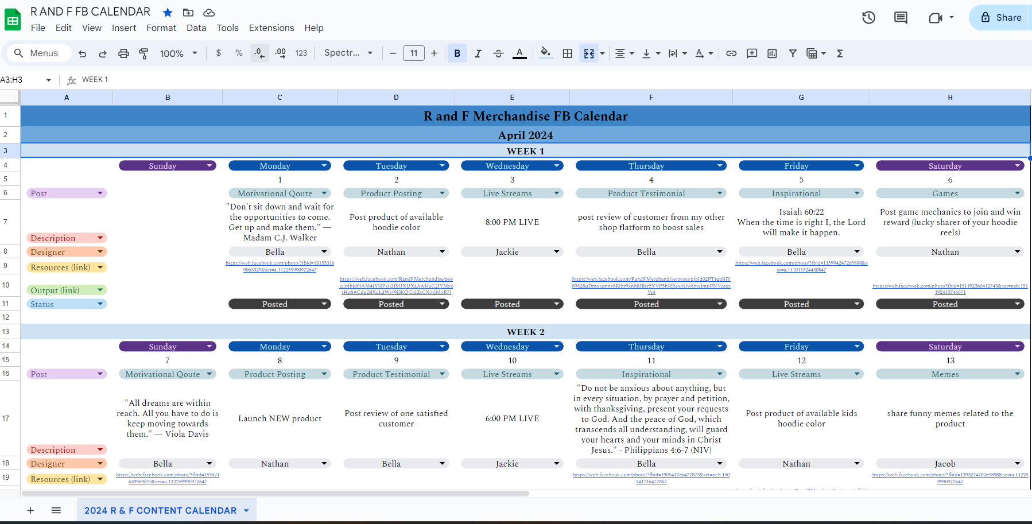
Task: Add a new sheet with plus icon
Action: click(30, 510)
